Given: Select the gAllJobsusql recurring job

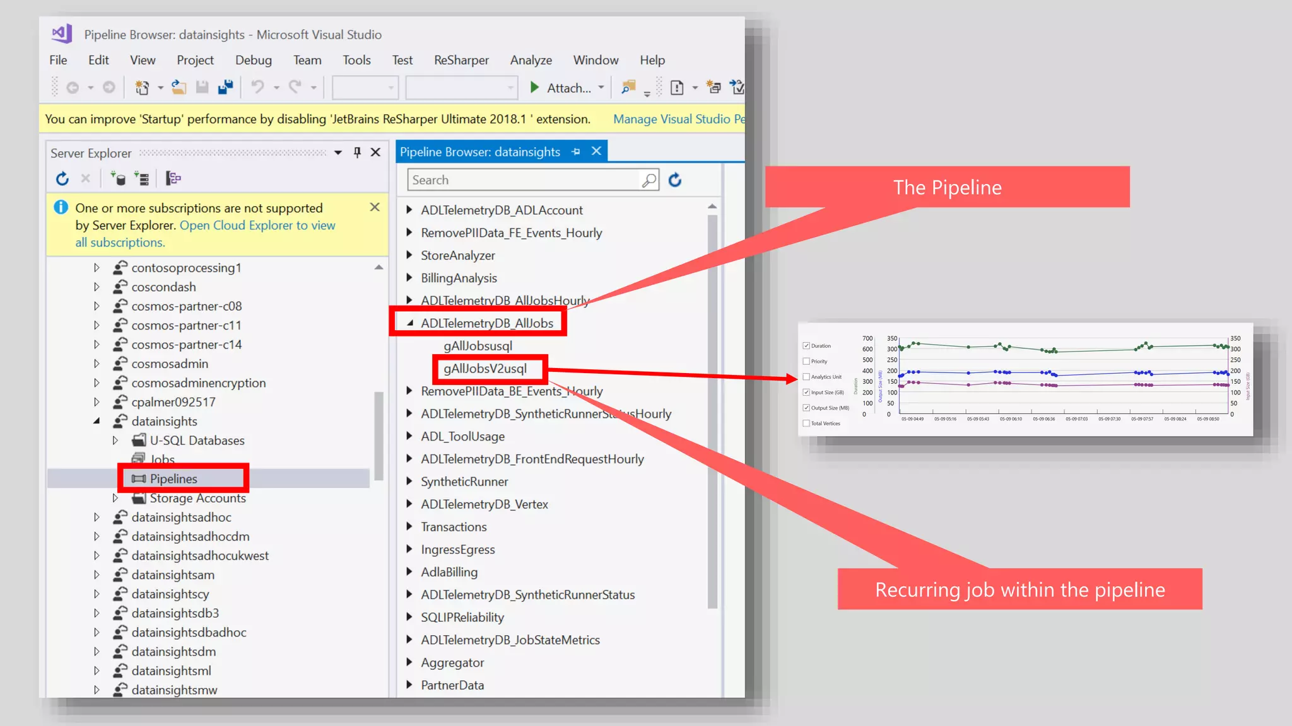Looking at the screenshot, I should (x=478, y=346).
